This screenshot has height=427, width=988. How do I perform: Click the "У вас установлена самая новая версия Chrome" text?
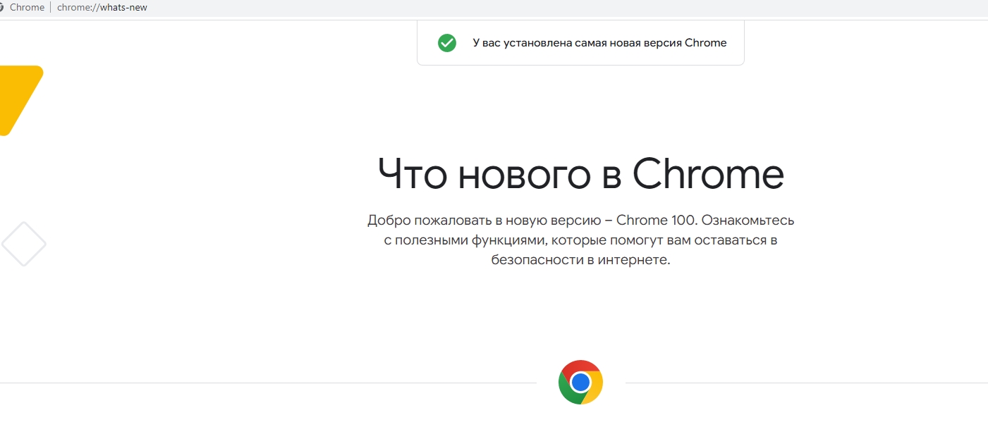pyautogui.click(x=599, y=43)
